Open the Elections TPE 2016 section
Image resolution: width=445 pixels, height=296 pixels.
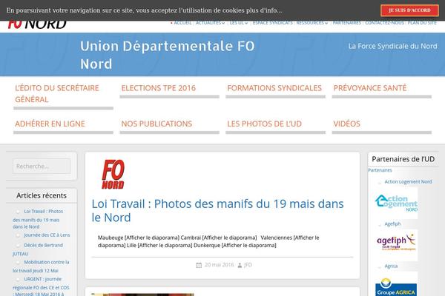click(159, 88)
